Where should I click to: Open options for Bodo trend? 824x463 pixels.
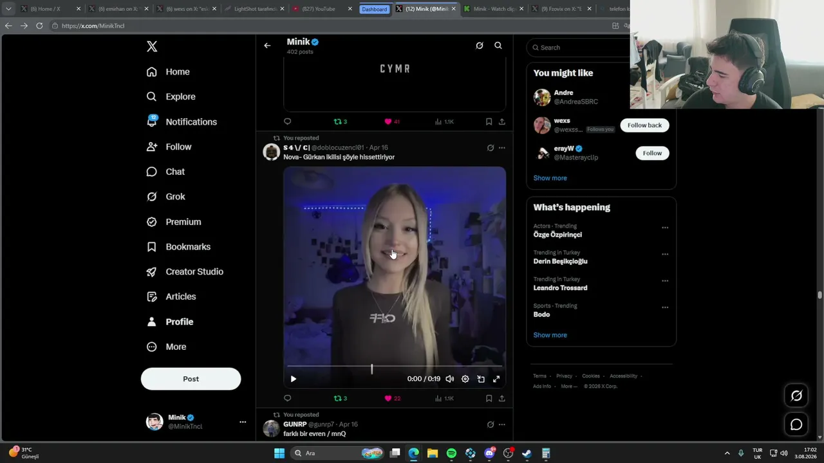665,307
